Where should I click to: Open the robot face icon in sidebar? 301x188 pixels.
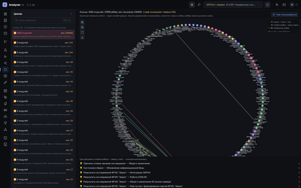pos(5,144)
